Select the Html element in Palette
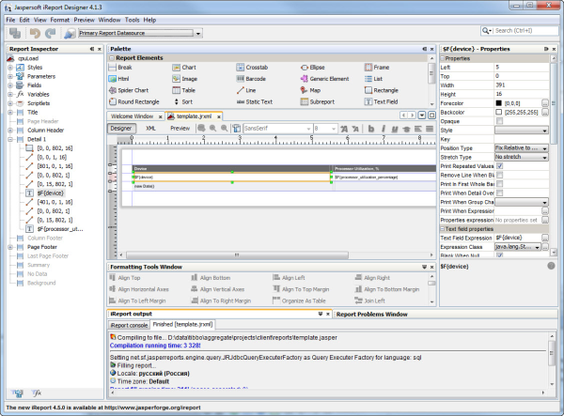 tap(118, 79)
